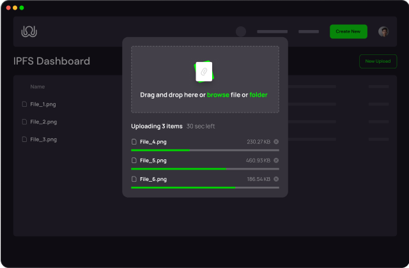
Task: Click the second placeholder nav item in header
Action: coord(309,31)
